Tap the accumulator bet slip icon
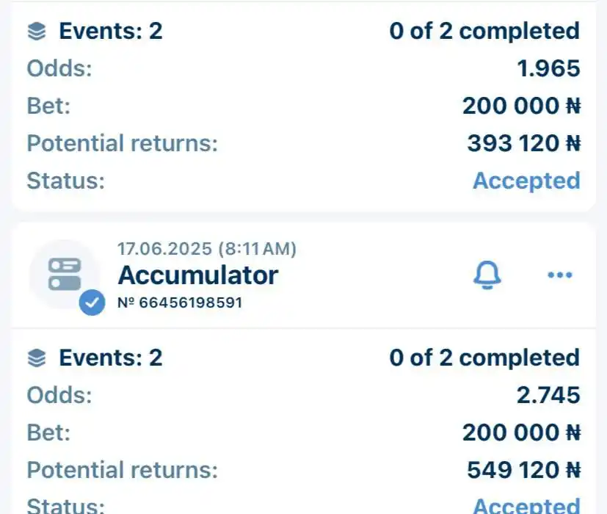 click(x=65, y=274)
